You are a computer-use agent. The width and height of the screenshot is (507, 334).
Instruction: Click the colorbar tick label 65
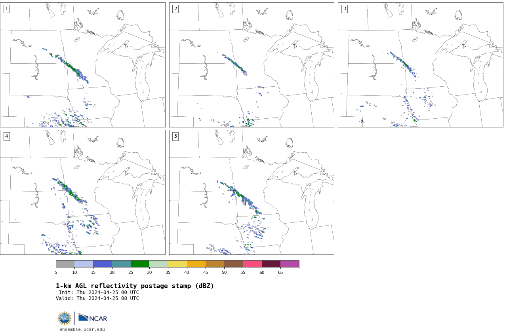click(x=280, y=272)
